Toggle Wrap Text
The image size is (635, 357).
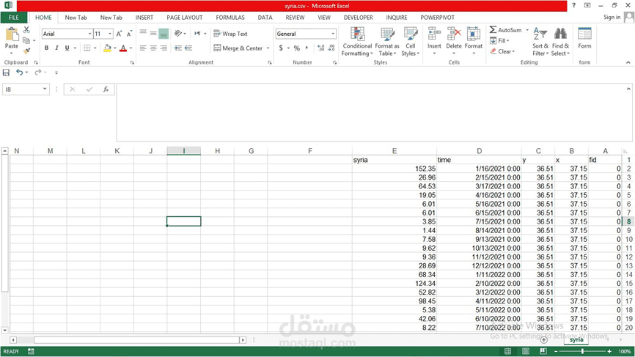230,34
